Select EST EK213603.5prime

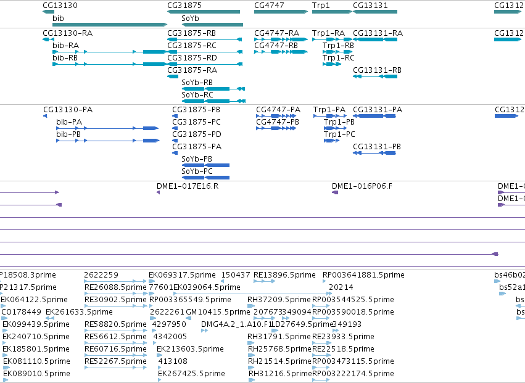190,349
